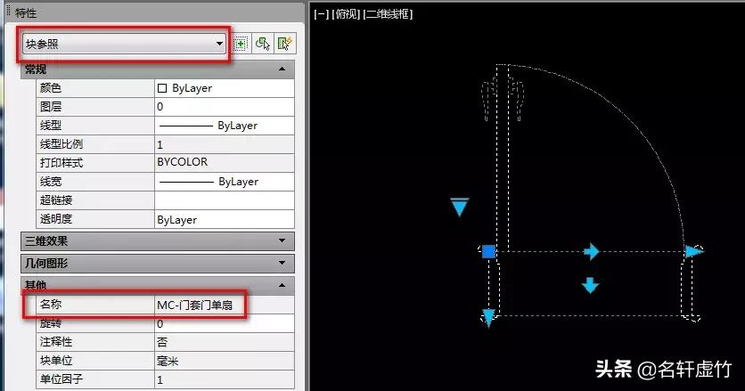Select the 名称 value MC-门套门单扇
The width and height of the screenshot is (745, 391).
225,305
